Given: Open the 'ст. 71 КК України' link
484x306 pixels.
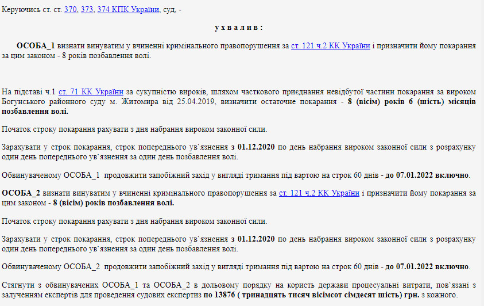Looking at the screenshot, I should point(91,91).
